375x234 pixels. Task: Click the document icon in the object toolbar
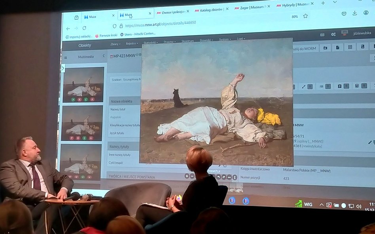coord(337,47)
